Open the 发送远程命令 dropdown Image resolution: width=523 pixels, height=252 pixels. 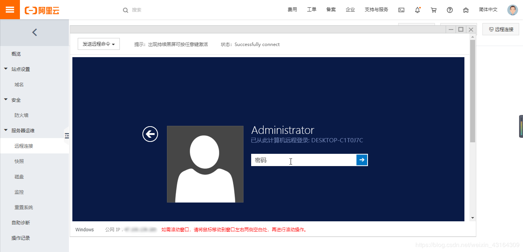click(98, 44)
